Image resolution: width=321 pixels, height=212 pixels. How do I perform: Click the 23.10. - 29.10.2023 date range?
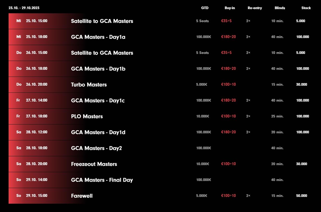(24, 8)
